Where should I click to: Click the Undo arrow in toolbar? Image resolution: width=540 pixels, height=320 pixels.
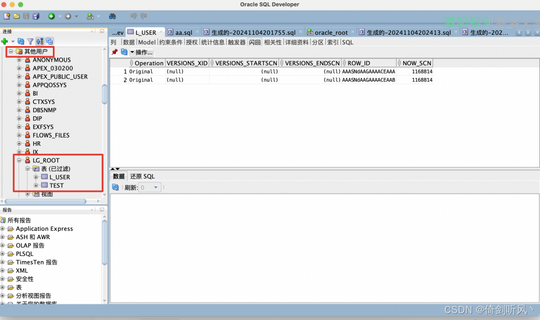tap(134, 16)
